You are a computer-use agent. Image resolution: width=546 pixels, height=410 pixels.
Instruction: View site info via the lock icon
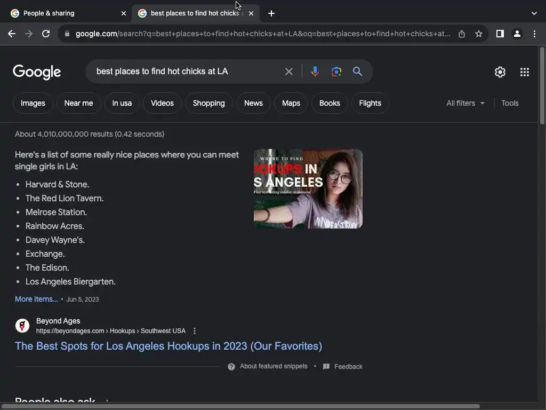pos(67,34)
